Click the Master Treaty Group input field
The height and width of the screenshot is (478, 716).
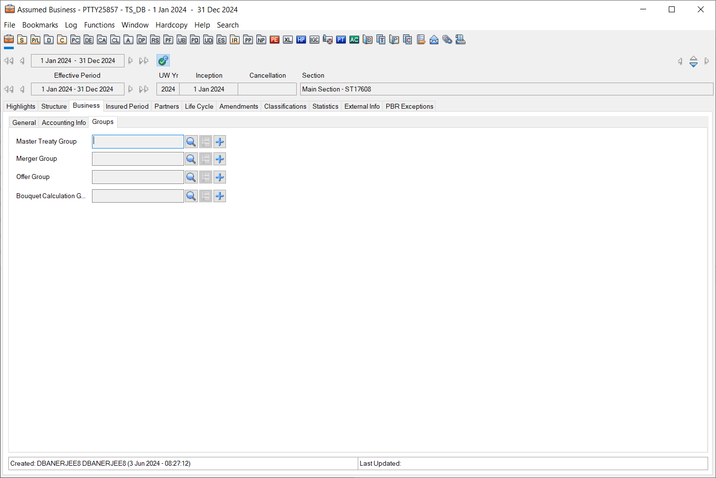click(x=138, y=142)
